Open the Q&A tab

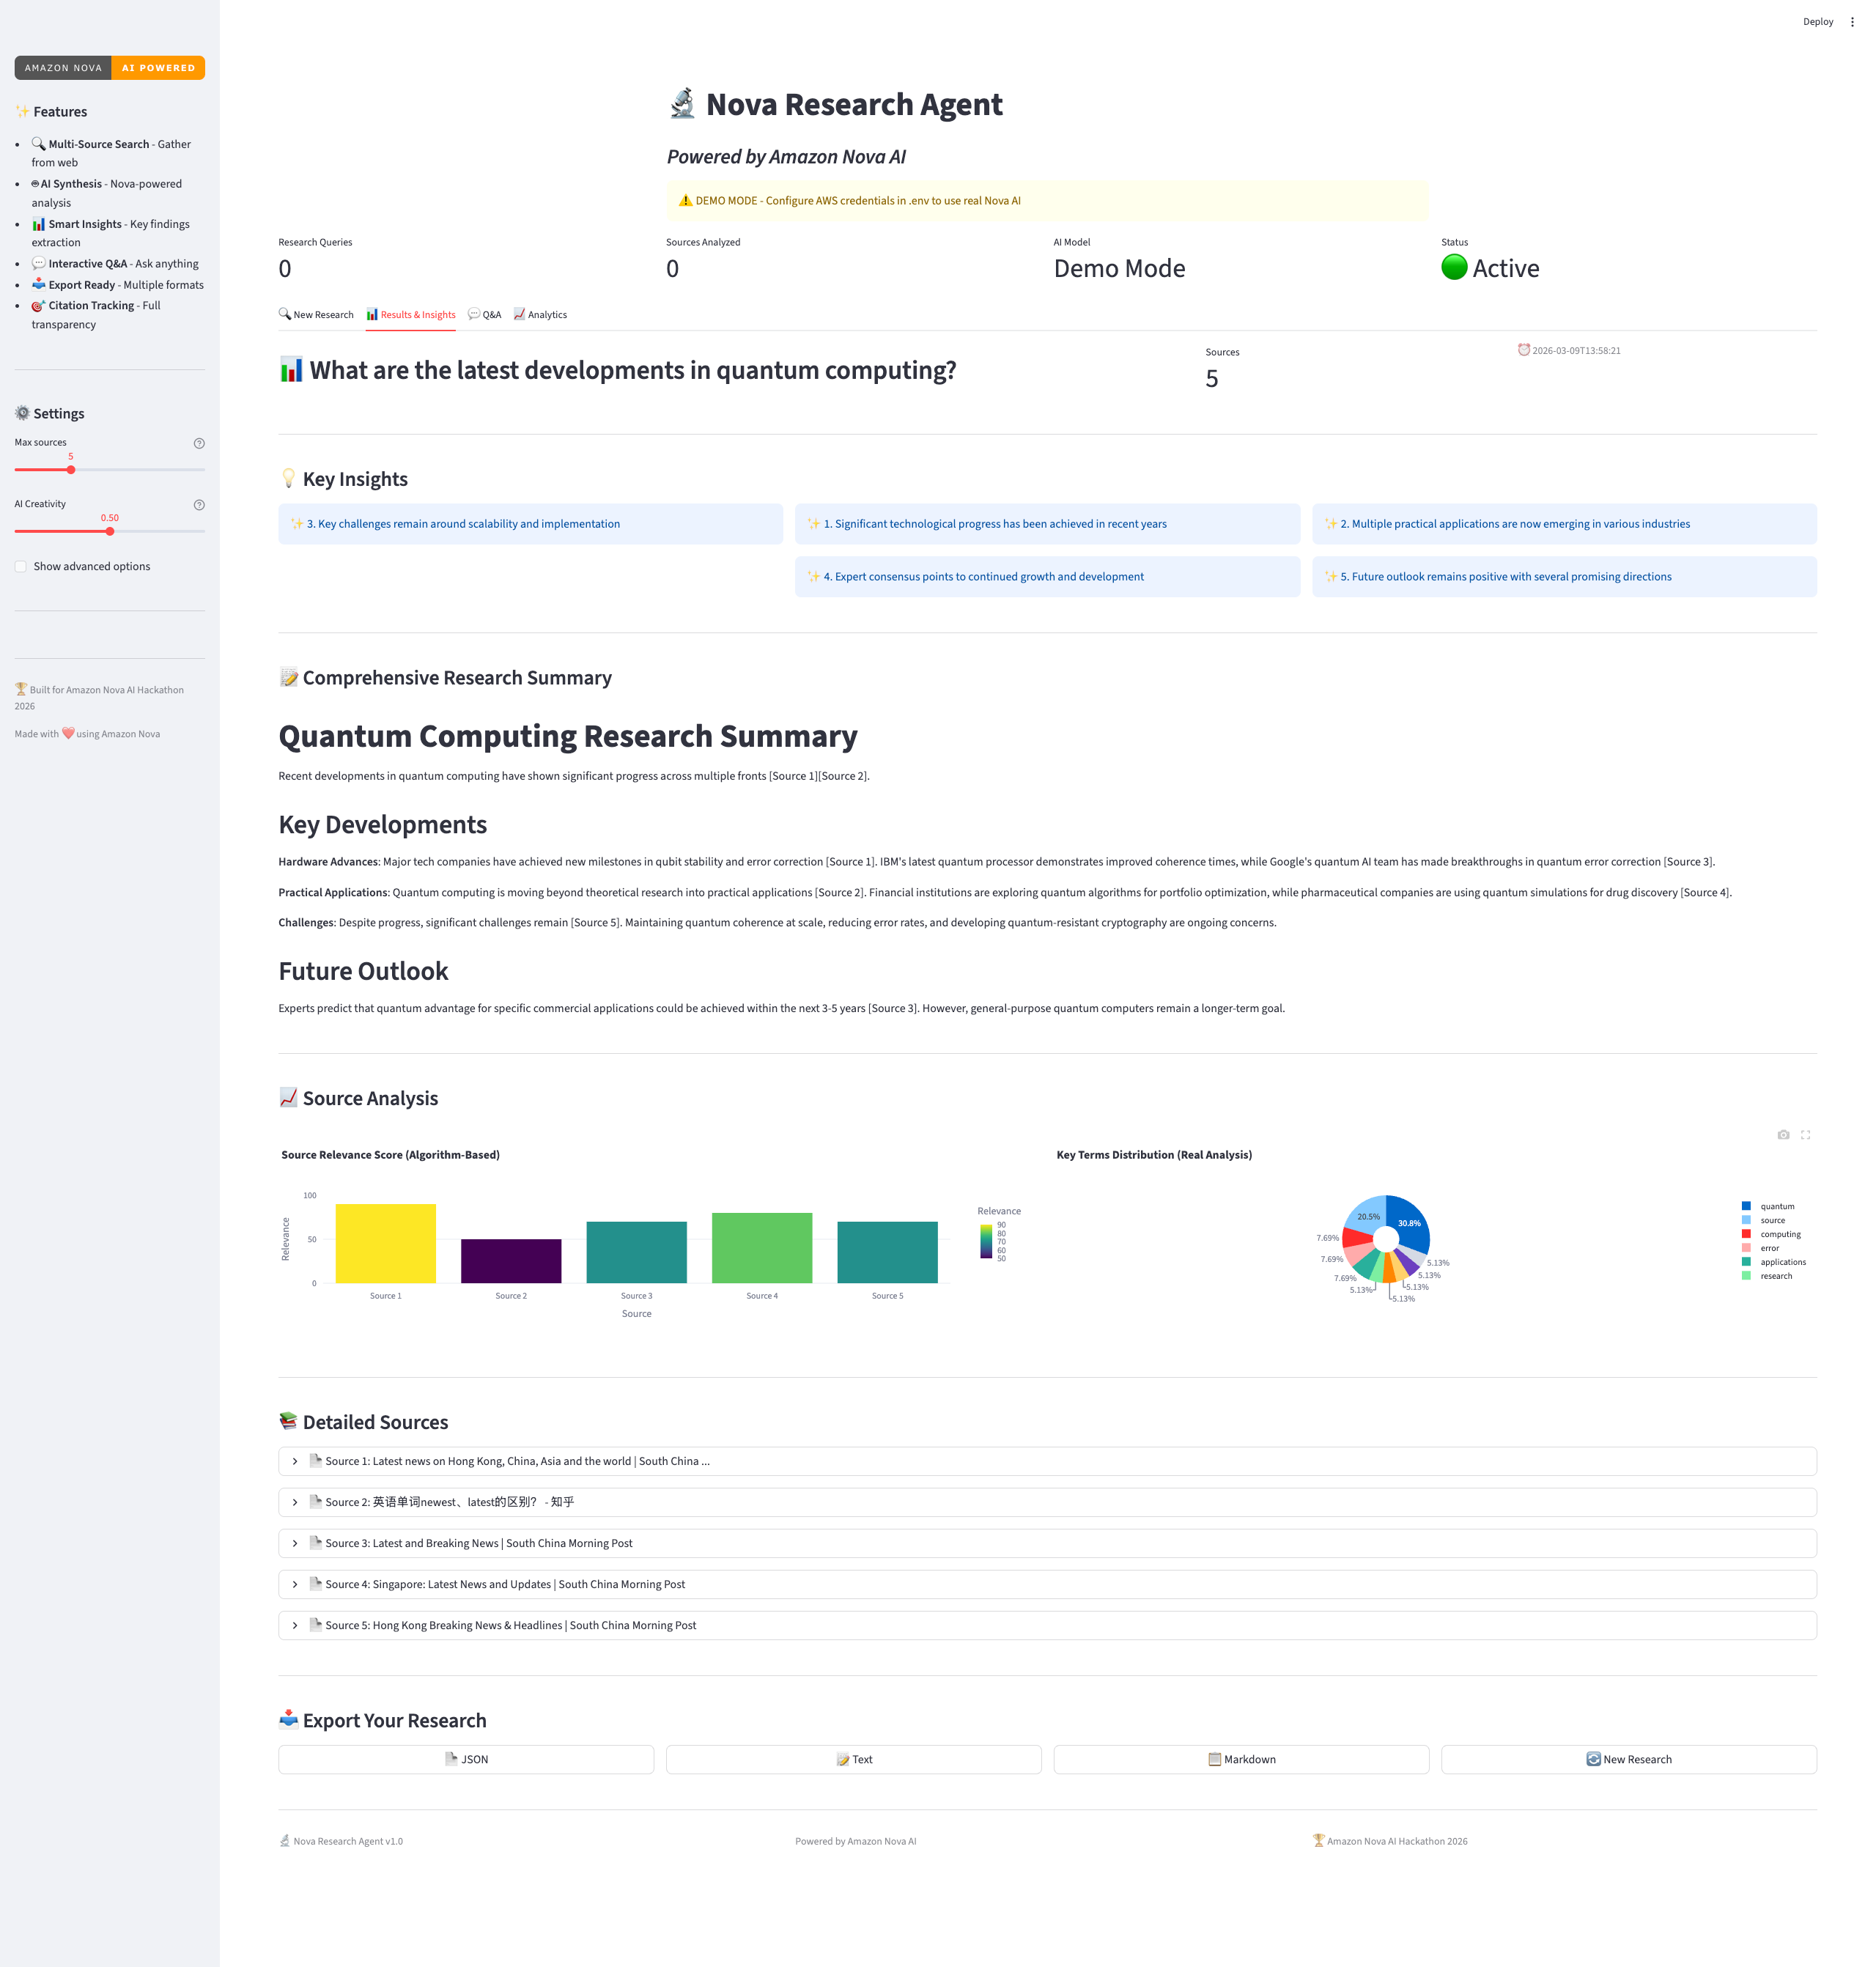(485, 314)
